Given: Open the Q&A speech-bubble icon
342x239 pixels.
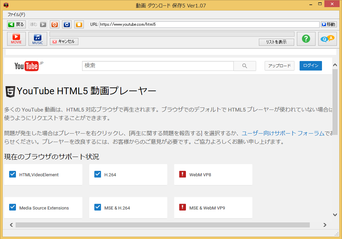Looking at the screenshot, I should coord(327,39).
